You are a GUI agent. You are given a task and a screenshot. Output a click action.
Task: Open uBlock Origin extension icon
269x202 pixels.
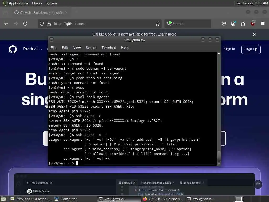[253, 23]
